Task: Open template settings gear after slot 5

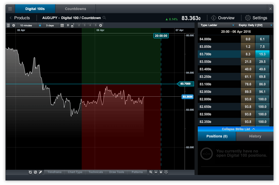Action: (101, 26)
